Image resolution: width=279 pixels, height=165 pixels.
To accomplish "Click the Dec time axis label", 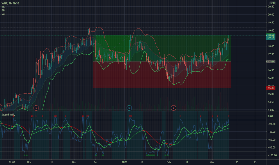I will pos(74,162).
